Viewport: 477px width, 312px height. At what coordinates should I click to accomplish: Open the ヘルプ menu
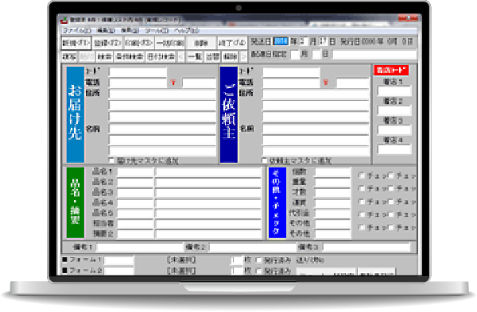coord(187,31)
